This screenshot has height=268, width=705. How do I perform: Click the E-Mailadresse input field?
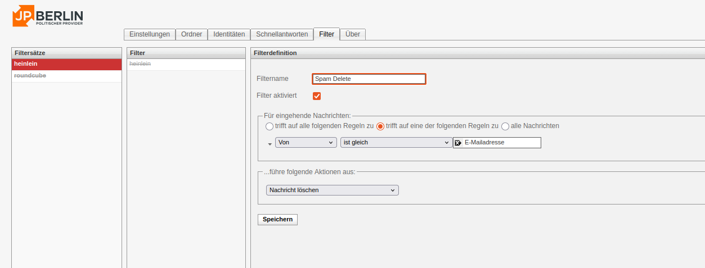pos(501,143)
